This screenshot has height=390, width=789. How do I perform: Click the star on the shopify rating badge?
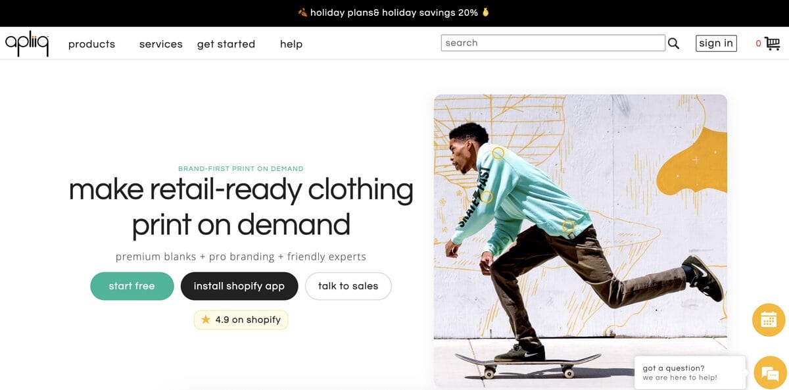[205, 320]
